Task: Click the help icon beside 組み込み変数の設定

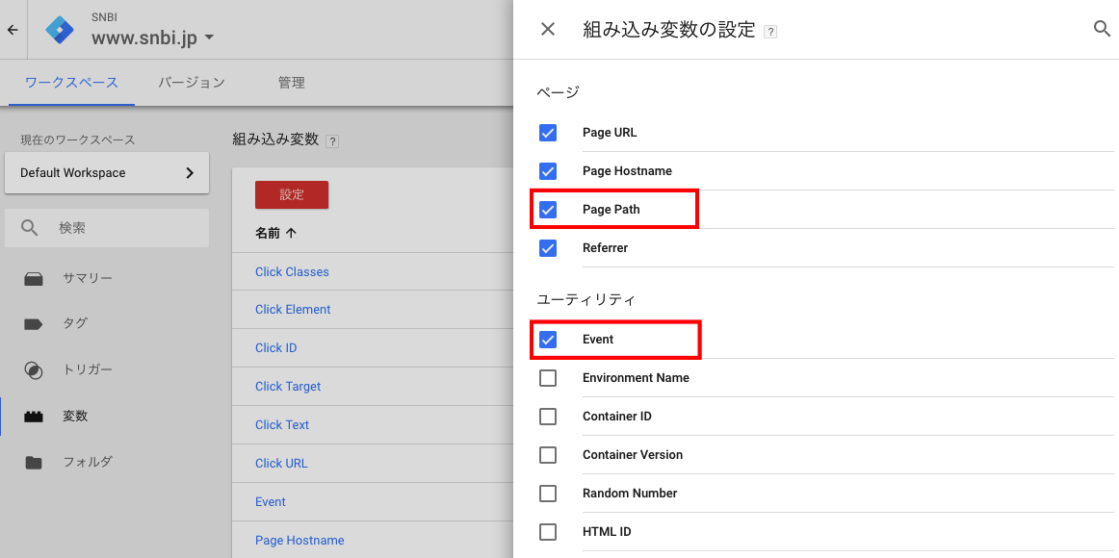Action: pos(770,32)
